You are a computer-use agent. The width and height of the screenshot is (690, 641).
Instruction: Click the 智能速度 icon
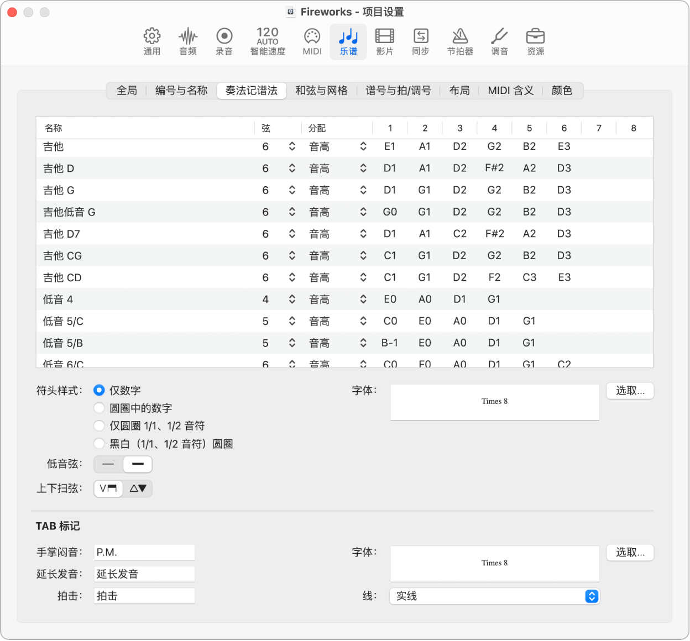[267, 41]
